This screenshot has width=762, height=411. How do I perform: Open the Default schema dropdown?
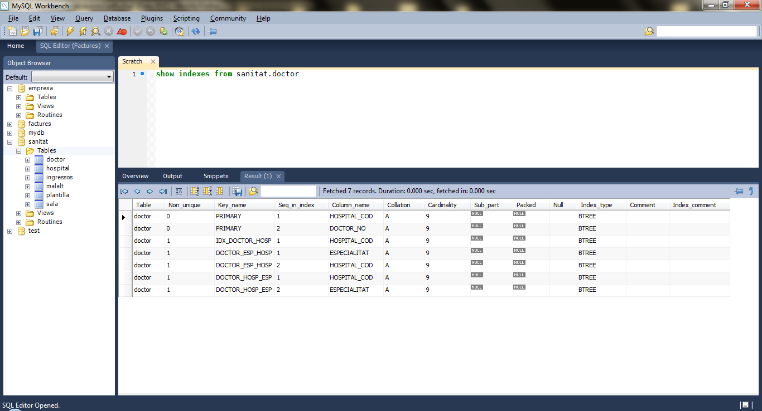pos(73,77)
